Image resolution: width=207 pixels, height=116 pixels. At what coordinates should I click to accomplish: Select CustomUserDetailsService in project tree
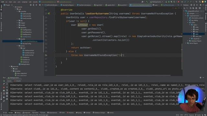coord(30,41)
